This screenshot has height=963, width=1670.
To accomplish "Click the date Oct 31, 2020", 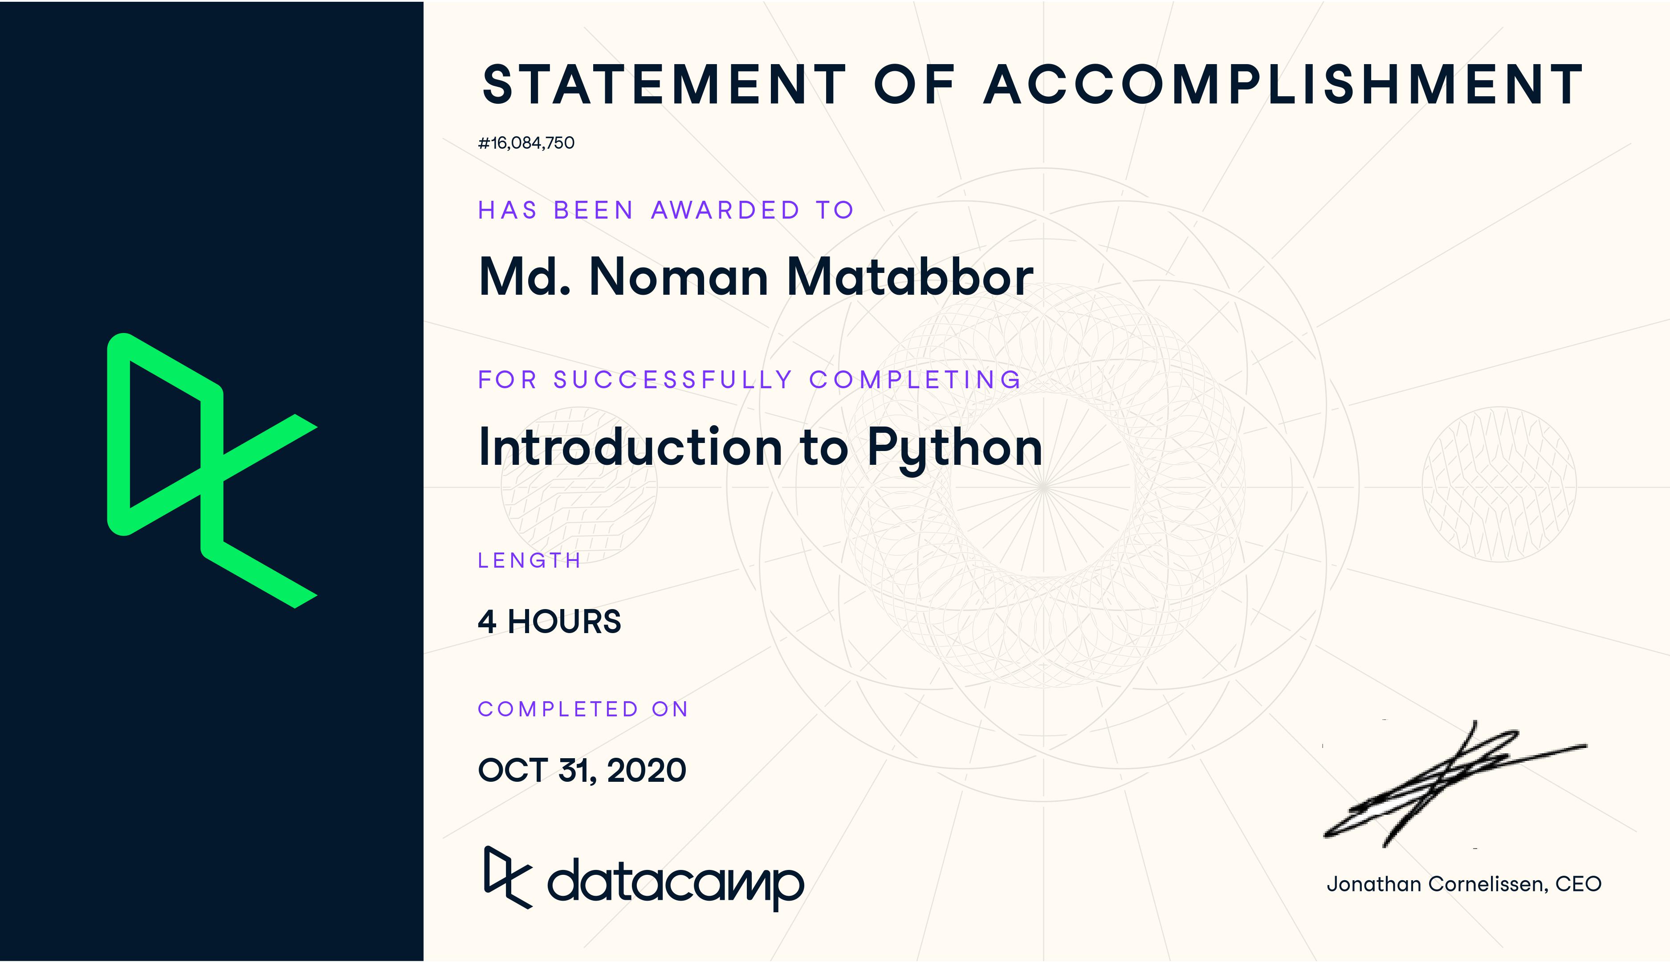I will [x=582, y=771].
